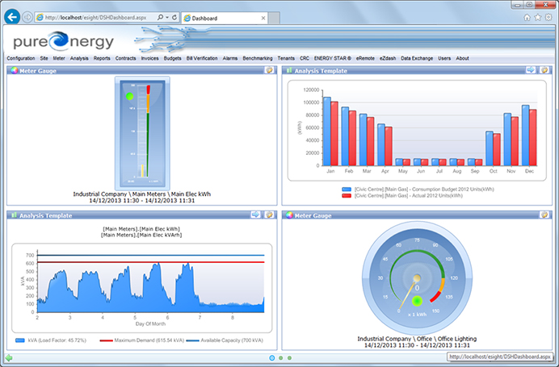Open settings of bottom-right Meter Gauge panel
This screenshot has height=367, width=559.
click(x=545, y=215)
